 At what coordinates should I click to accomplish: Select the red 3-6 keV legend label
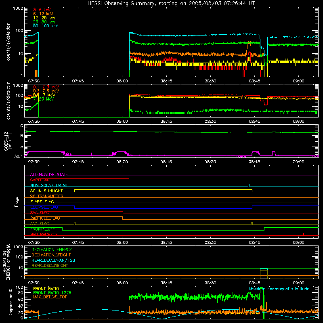[x=42, y=10]
